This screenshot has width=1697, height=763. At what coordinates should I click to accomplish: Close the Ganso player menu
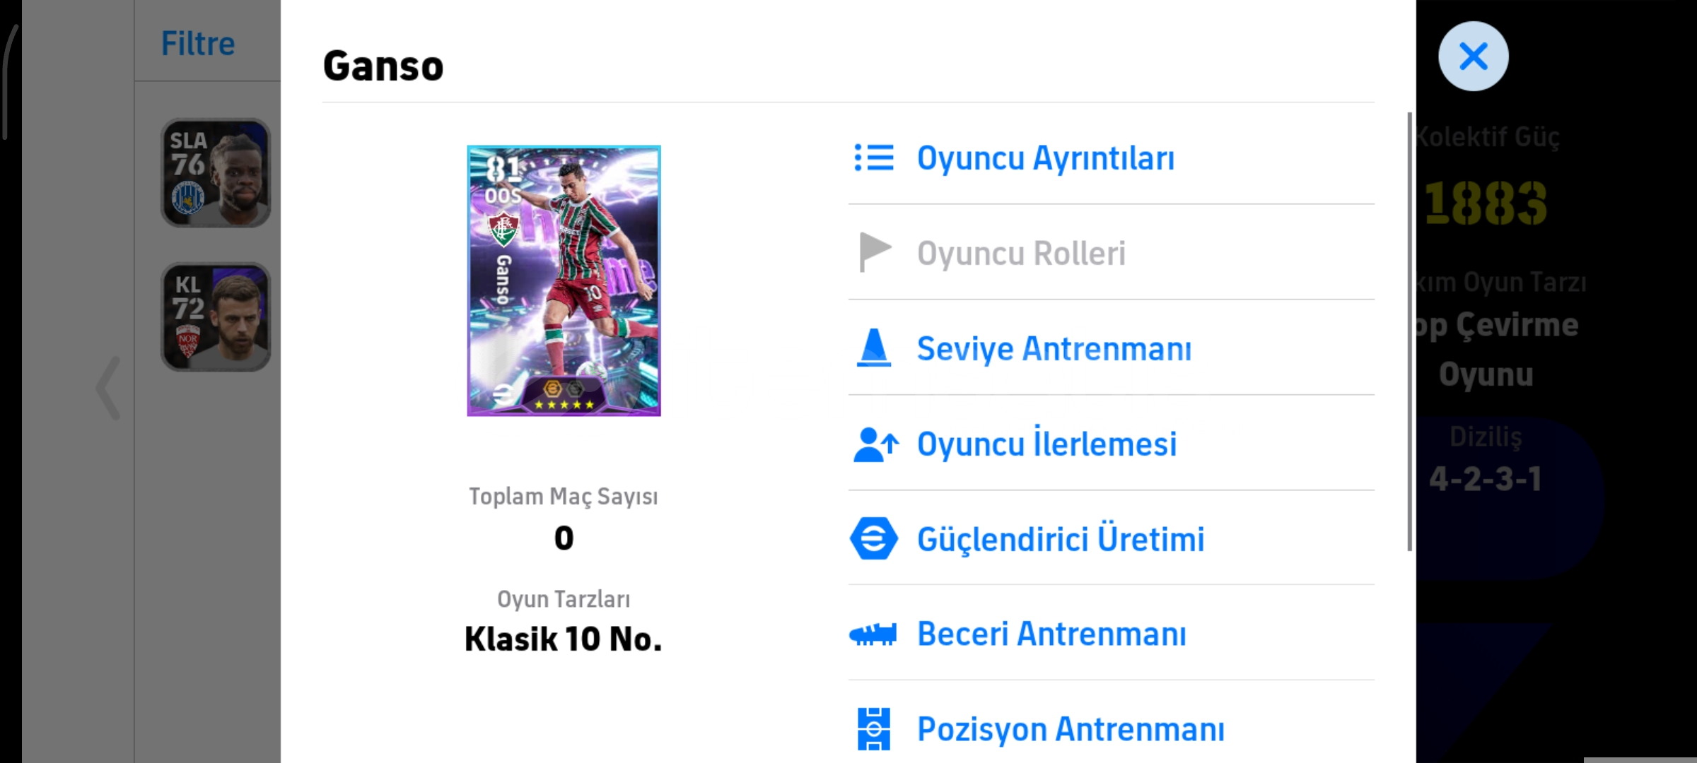(1473, 57)
